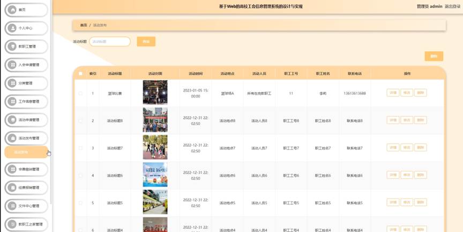Open the cover image in the 活动标题6 row
This screenshot has width=463, height=232.
click(x=155, y=175)
